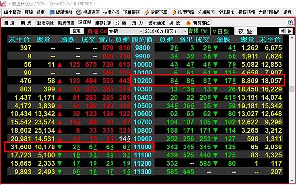The width and height of the screenshot is (296, 185).
Task: Switch to the 分類 tab
Action: tap(121, 23)
